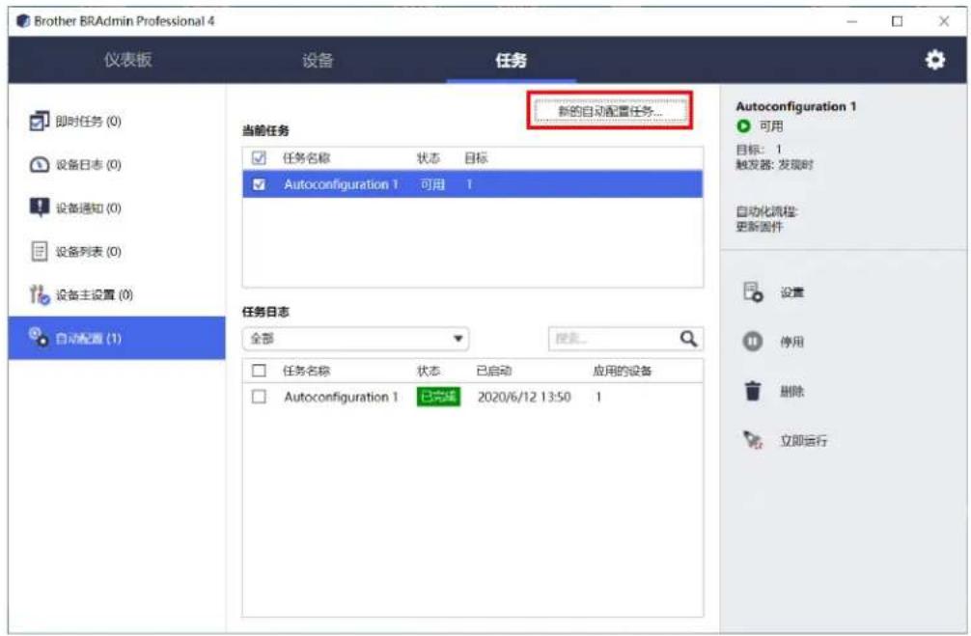The width and height of the screenshot is (971, 636).
Task: Click the 可用 status cell in current tasks
Action: [432, 184]
